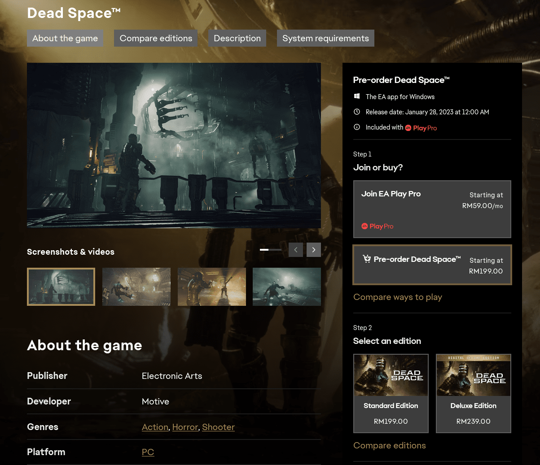Switch to Compare editions tab
Screen dimensions: 540x465
156,38
